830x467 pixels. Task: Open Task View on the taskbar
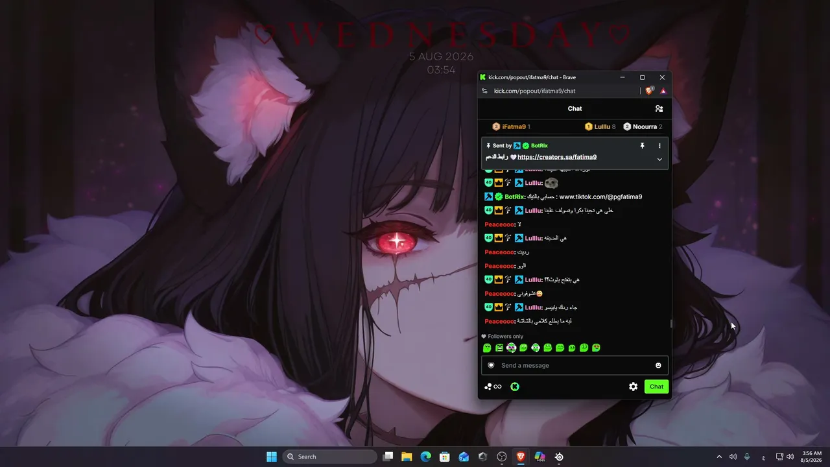[388, 457]
